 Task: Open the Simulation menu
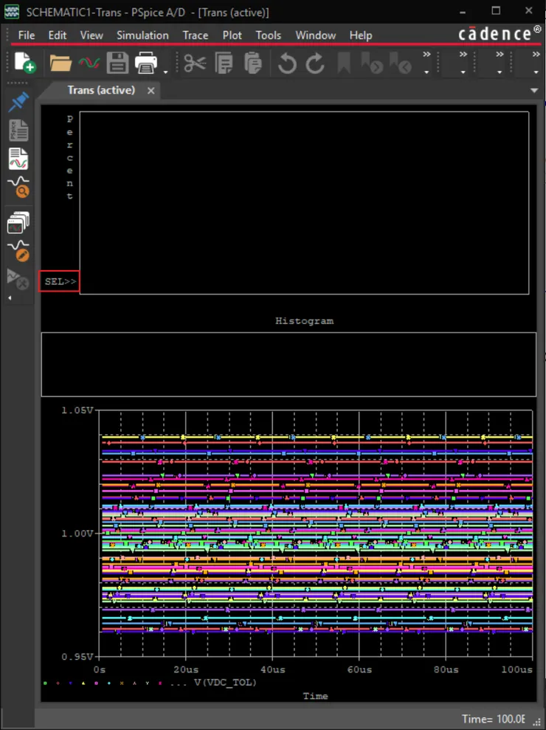coord(142,35)
